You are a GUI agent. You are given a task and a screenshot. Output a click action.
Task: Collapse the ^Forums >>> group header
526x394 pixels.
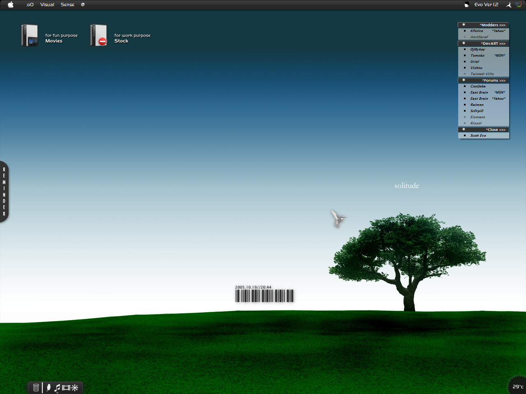pyautogui.click(x=484, y=80)
